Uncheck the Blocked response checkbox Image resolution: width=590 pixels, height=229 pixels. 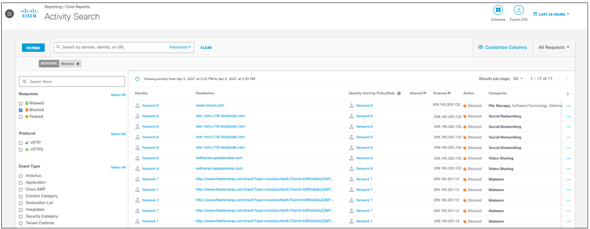[x=21, y=110]
